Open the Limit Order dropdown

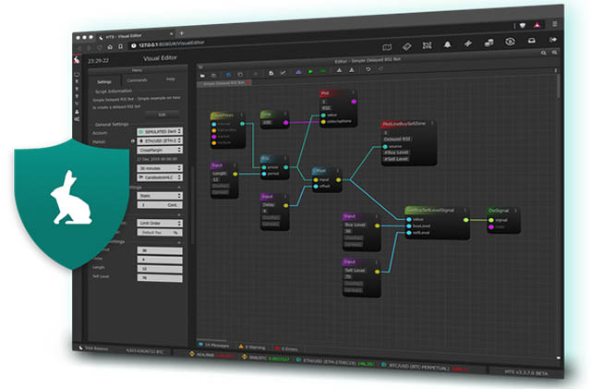coord(160,223)
